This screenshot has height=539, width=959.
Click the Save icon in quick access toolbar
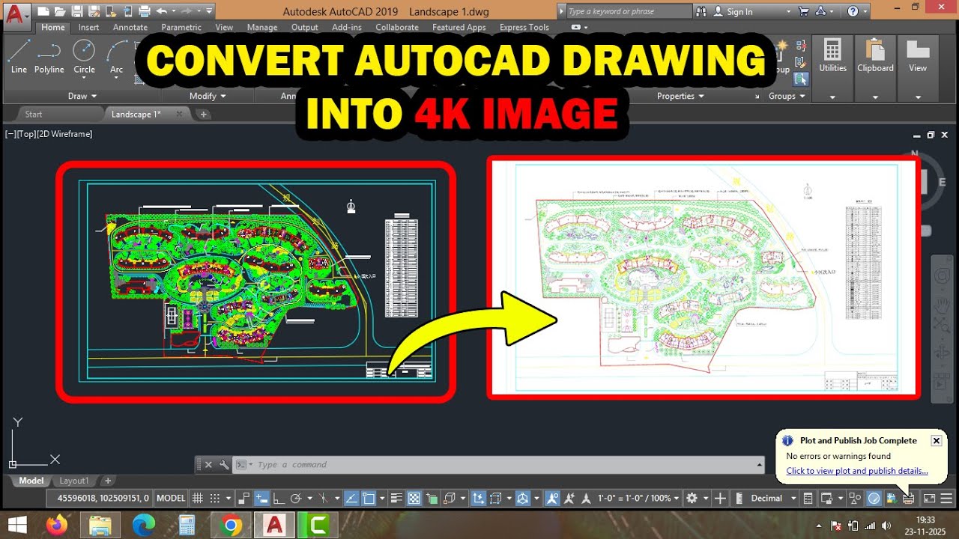[77, 11]
